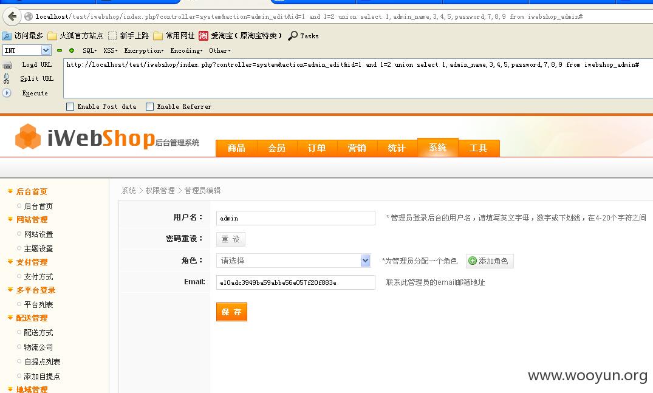
Task: Open 物流公司 sidebar link
Action: tap(38, 347)
